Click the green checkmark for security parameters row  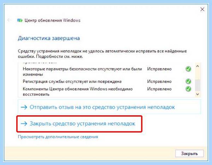pyautogui.click(x=188, y=69)
